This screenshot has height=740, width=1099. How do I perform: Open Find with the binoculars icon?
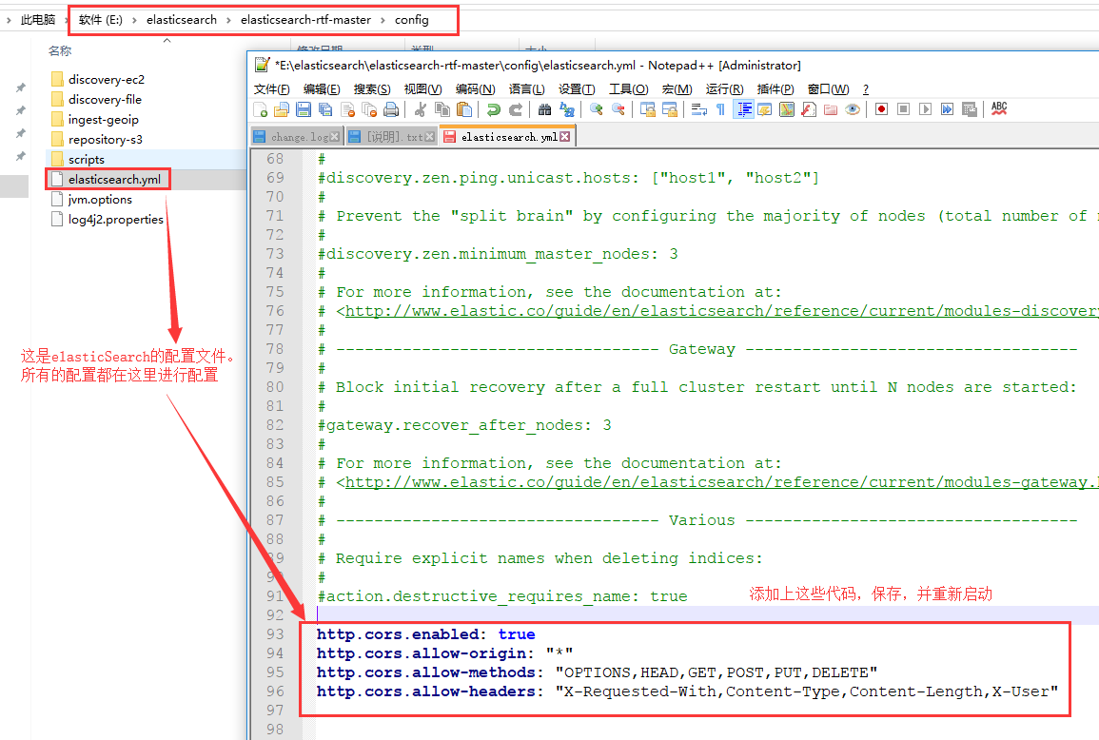(x=543, y=109)
